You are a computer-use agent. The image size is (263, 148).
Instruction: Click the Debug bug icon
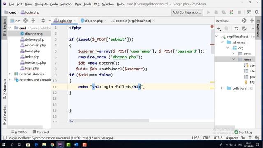pos(216,12)
